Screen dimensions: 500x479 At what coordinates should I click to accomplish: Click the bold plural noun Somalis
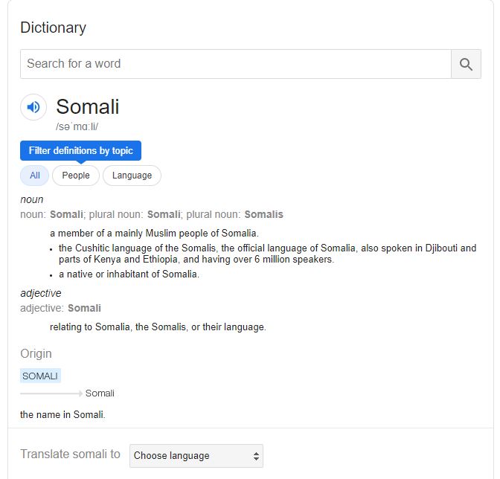click(263, 214)
